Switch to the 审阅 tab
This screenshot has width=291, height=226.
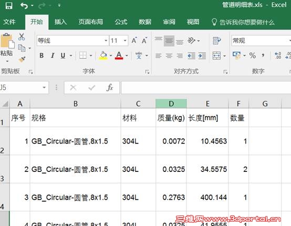coord(169,22)
